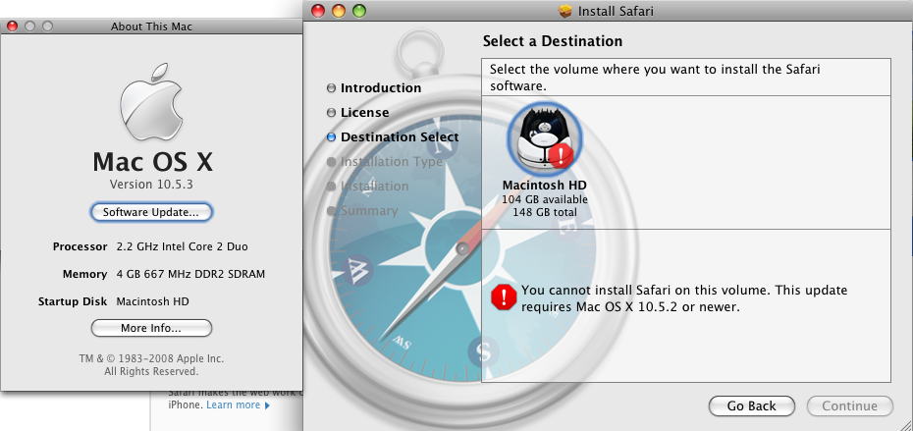Viewport: 913px width, 431px height.
Task: Click the Apple copyright notice text
Action: [151, 364]
